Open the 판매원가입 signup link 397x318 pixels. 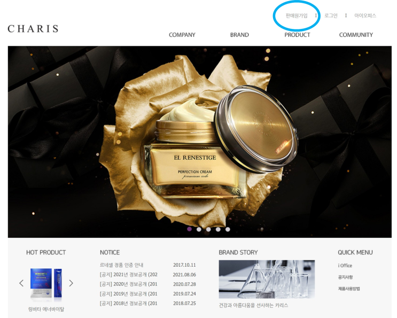coord(297,15)
